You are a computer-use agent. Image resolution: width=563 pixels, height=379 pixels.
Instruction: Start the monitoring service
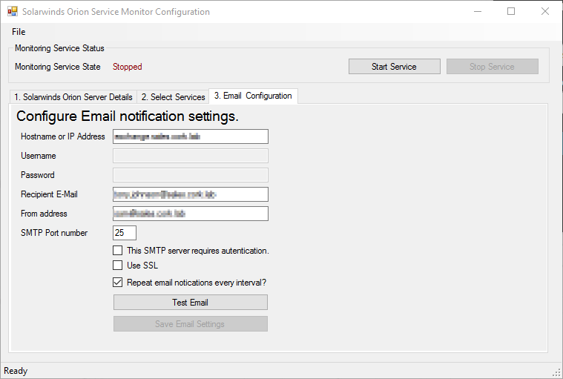394,67
